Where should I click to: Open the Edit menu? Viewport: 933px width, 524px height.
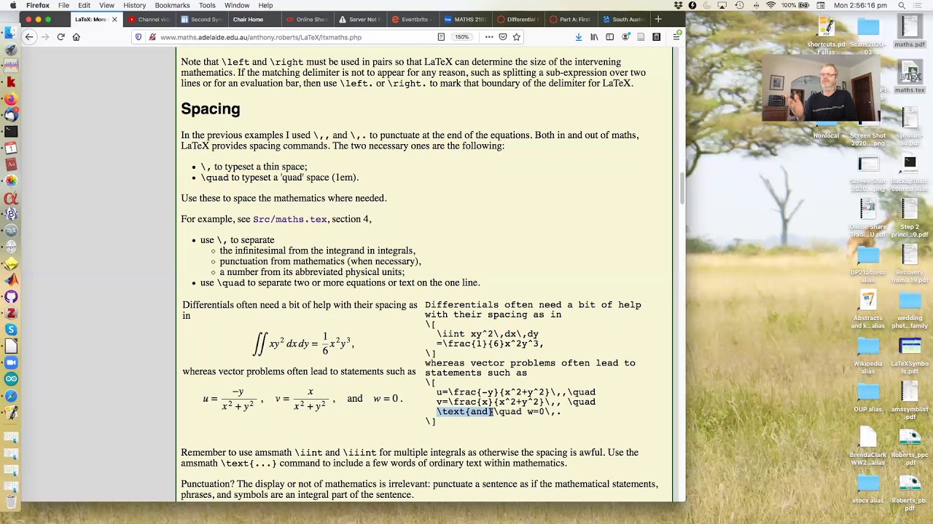pyautogui.click(x=84, y=5)
